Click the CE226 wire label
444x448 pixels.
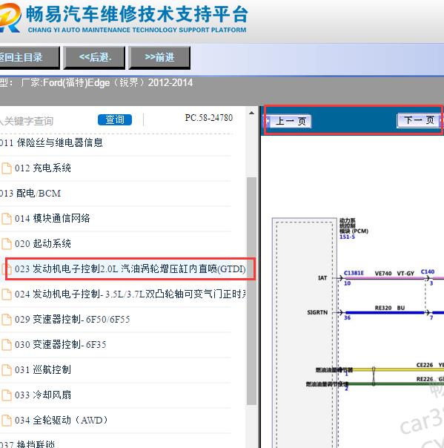(425, 365)
